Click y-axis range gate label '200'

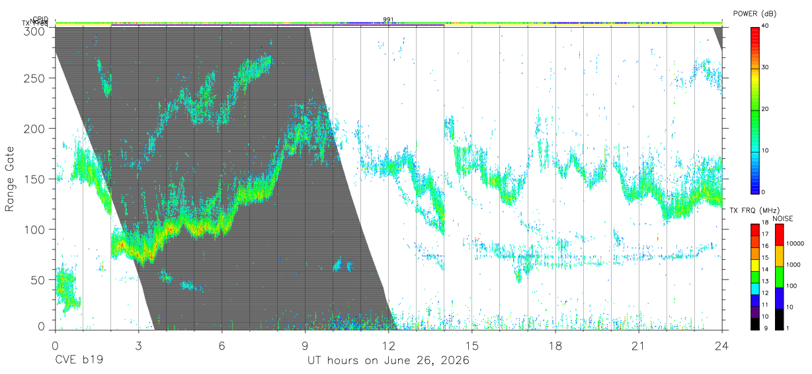point(36,128)
